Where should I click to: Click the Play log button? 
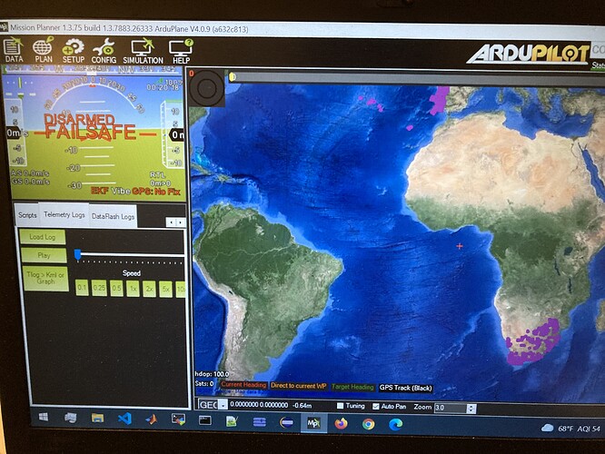[x=44, y=255]
